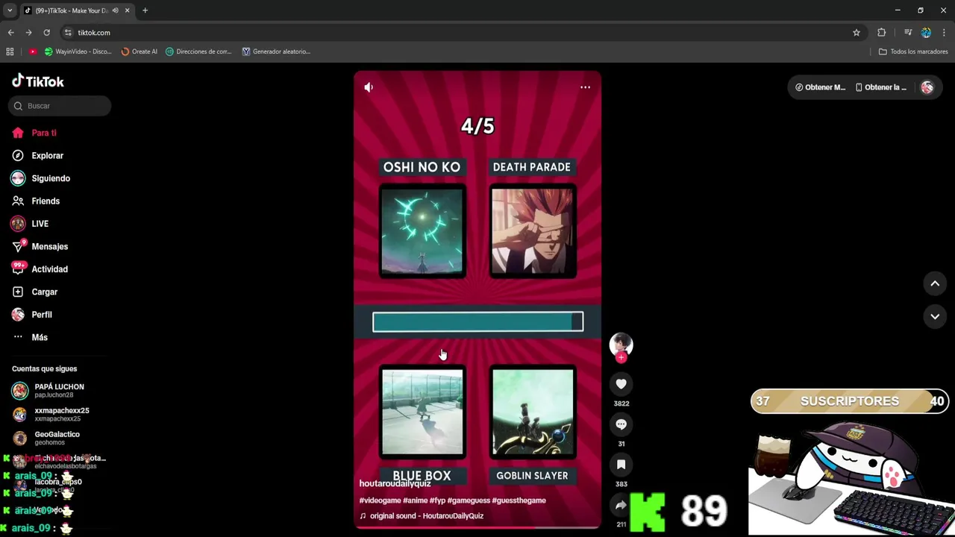Screen dimensions: 955x537
Task: Mute tab via speaker icon on tab
Action: [x=115, y=10]
